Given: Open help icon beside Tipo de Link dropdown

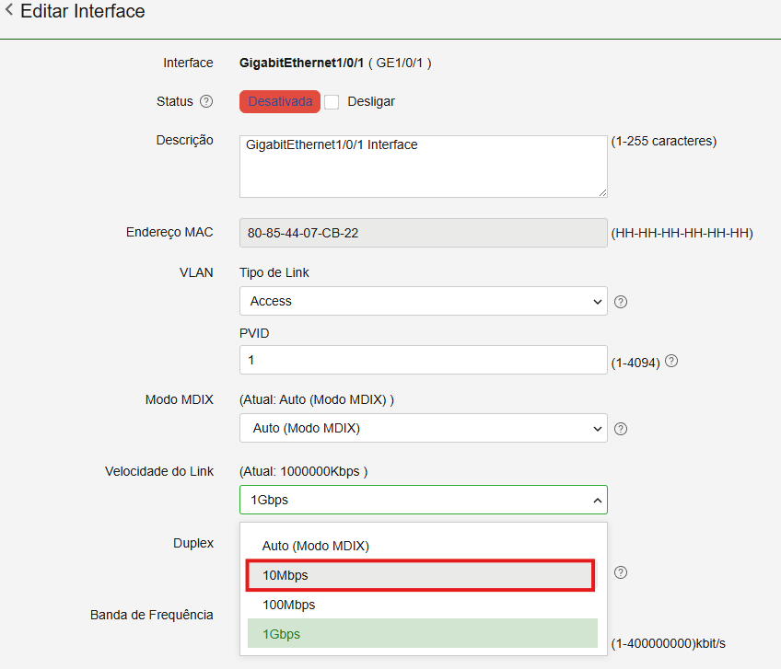Looking at the screenshot, I should pos(621,302).
